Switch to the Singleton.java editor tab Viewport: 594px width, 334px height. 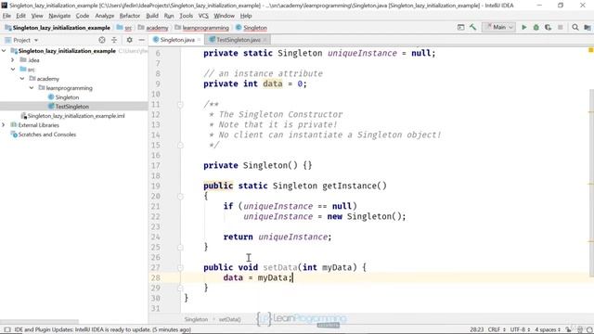(x=177, y=40)
